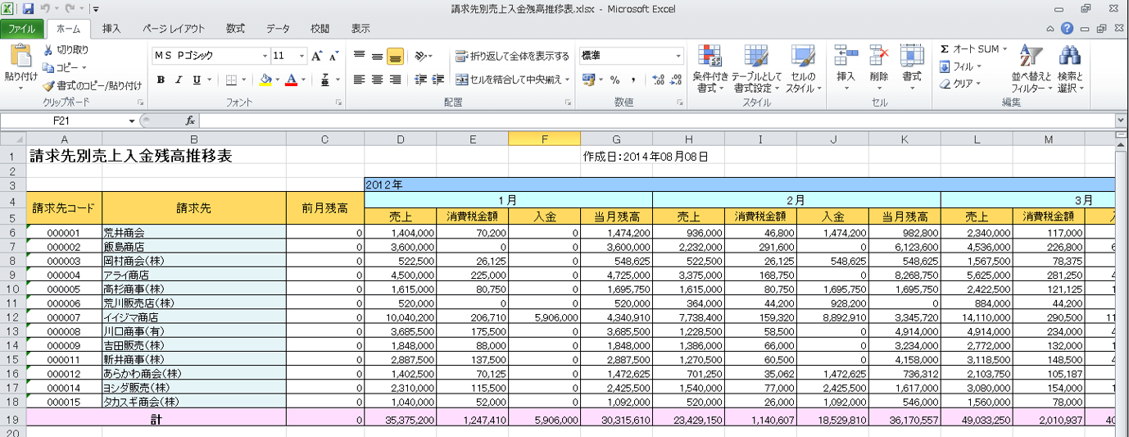This screenshot has width=1129, height=437.
Task: Select the Format Painter brush icon
Action: (48, 85)
